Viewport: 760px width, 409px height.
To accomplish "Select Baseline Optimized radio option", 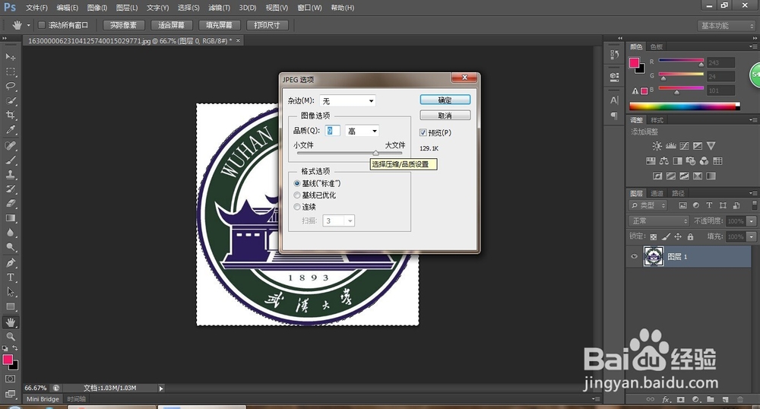I will click(297, 195).
